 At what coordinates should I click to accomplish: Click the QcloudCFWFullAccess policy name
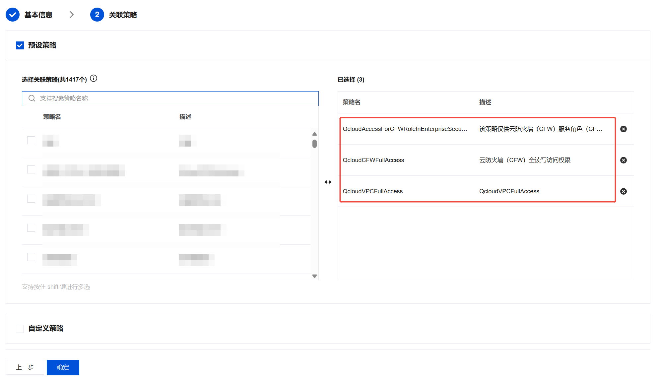click(x=373, y=160)
